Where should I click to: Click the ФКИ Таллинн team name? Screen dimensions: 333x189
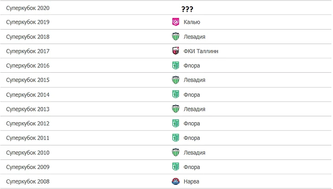click(201, 51)
